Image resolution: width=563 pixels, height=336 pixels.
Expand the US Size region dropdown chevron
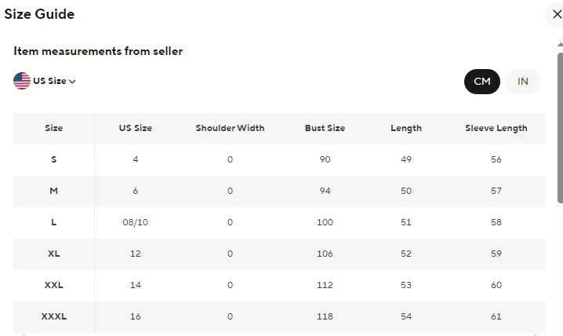[73, 82]
